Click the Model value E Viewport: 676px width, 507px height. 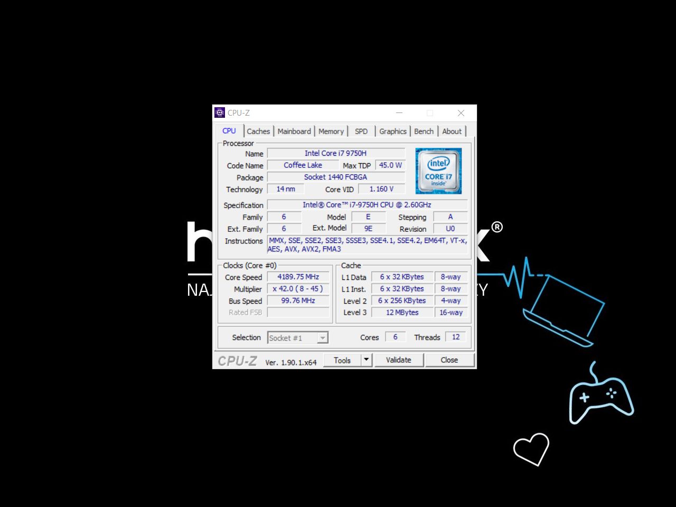(x=368, y=217)
